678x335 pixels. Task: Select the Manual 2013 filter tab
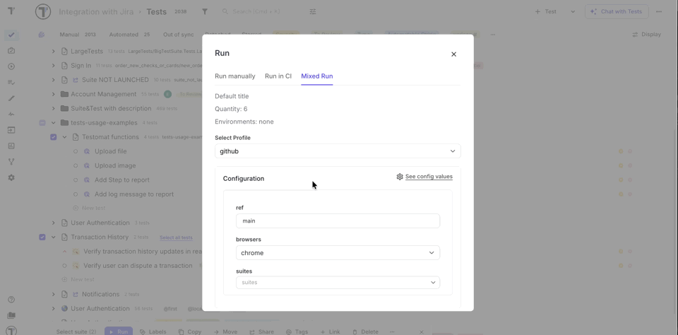click(x=78, y=35)
